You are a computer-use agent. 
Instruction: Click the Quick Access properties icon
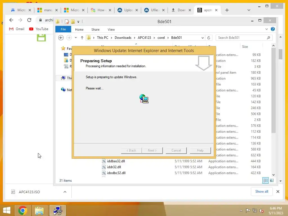pyautogui.click(x=67, y=22)
